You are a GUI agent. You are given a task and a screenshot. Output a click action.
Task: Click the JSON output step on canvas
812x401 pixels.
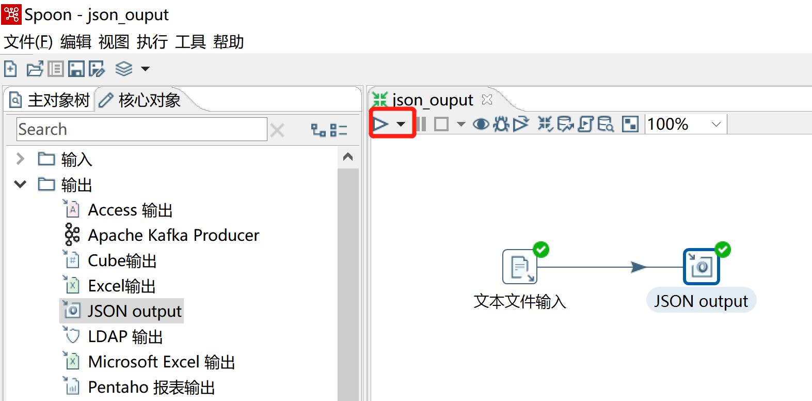pos(702,267)
